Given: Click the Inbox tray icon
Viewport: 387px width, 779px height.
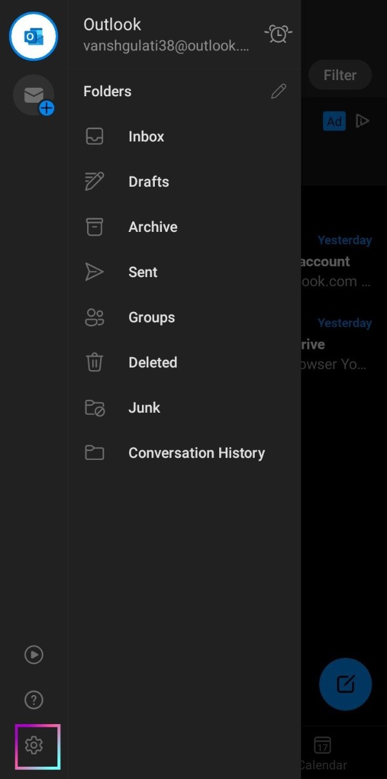Looking at the screenshot, I should 95,136.
